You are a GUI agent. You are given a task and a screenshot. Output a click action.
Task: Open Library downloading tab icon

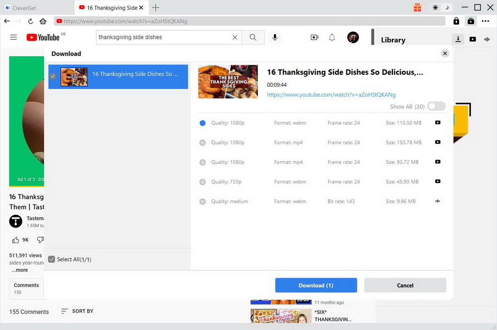coord(458,39)
